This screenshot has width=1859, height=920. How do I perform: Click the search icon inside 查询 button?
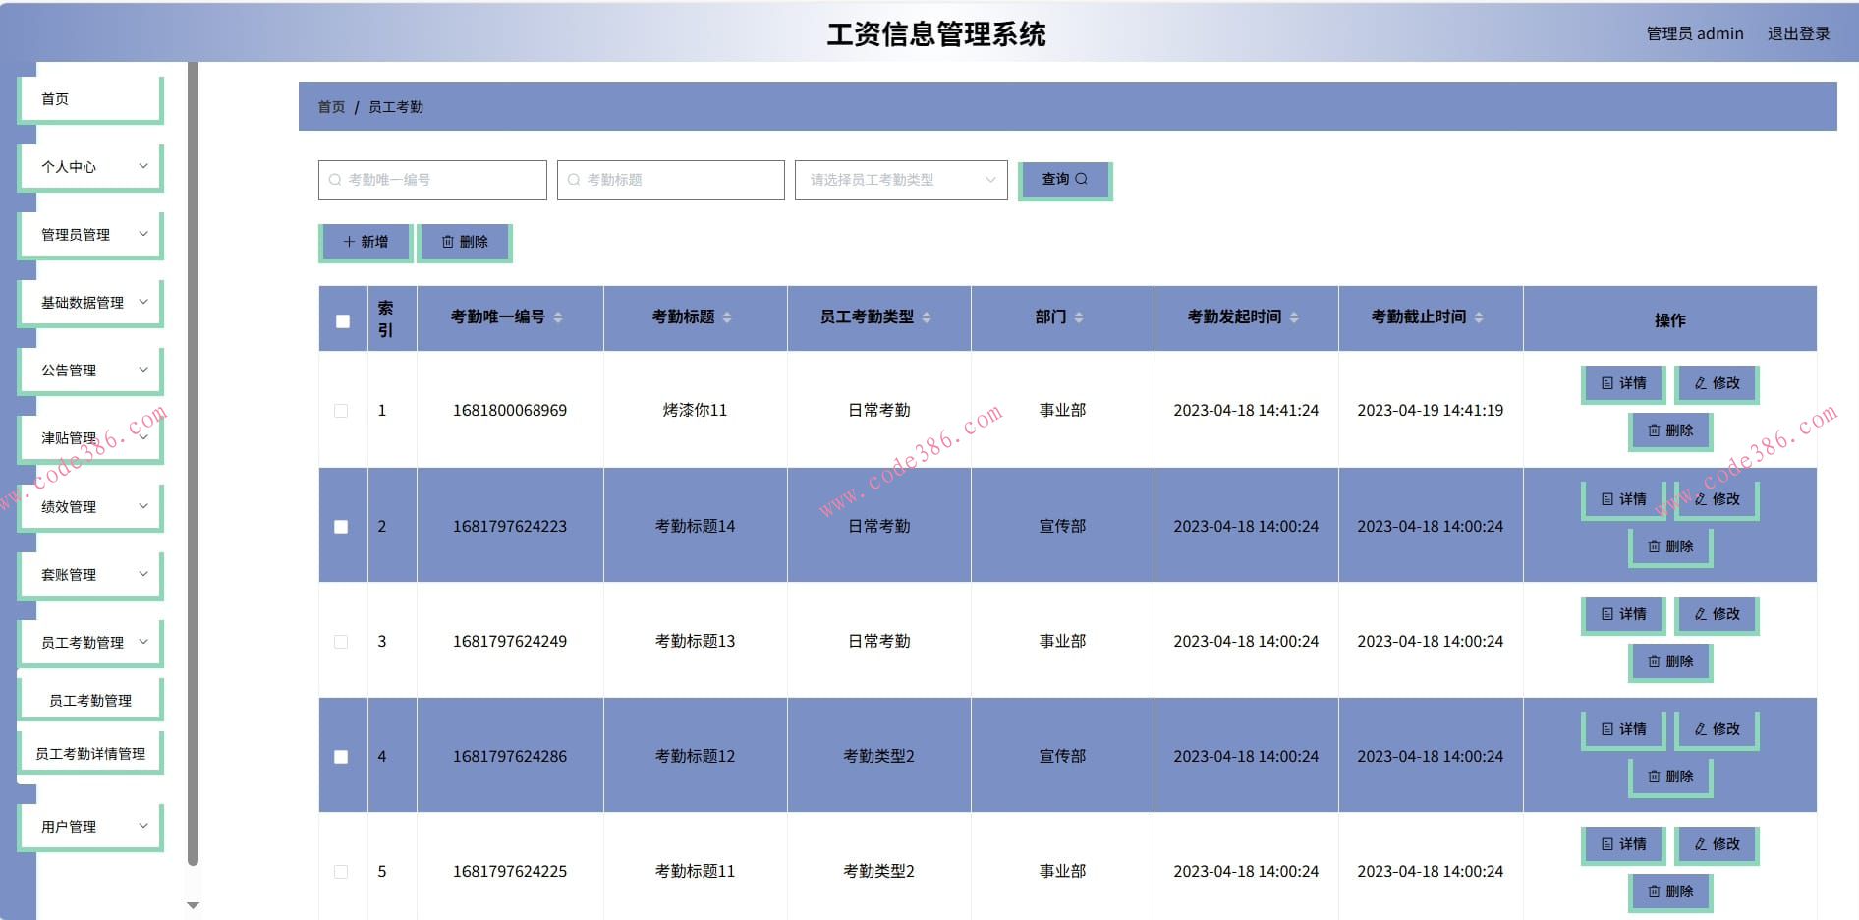1083,179
